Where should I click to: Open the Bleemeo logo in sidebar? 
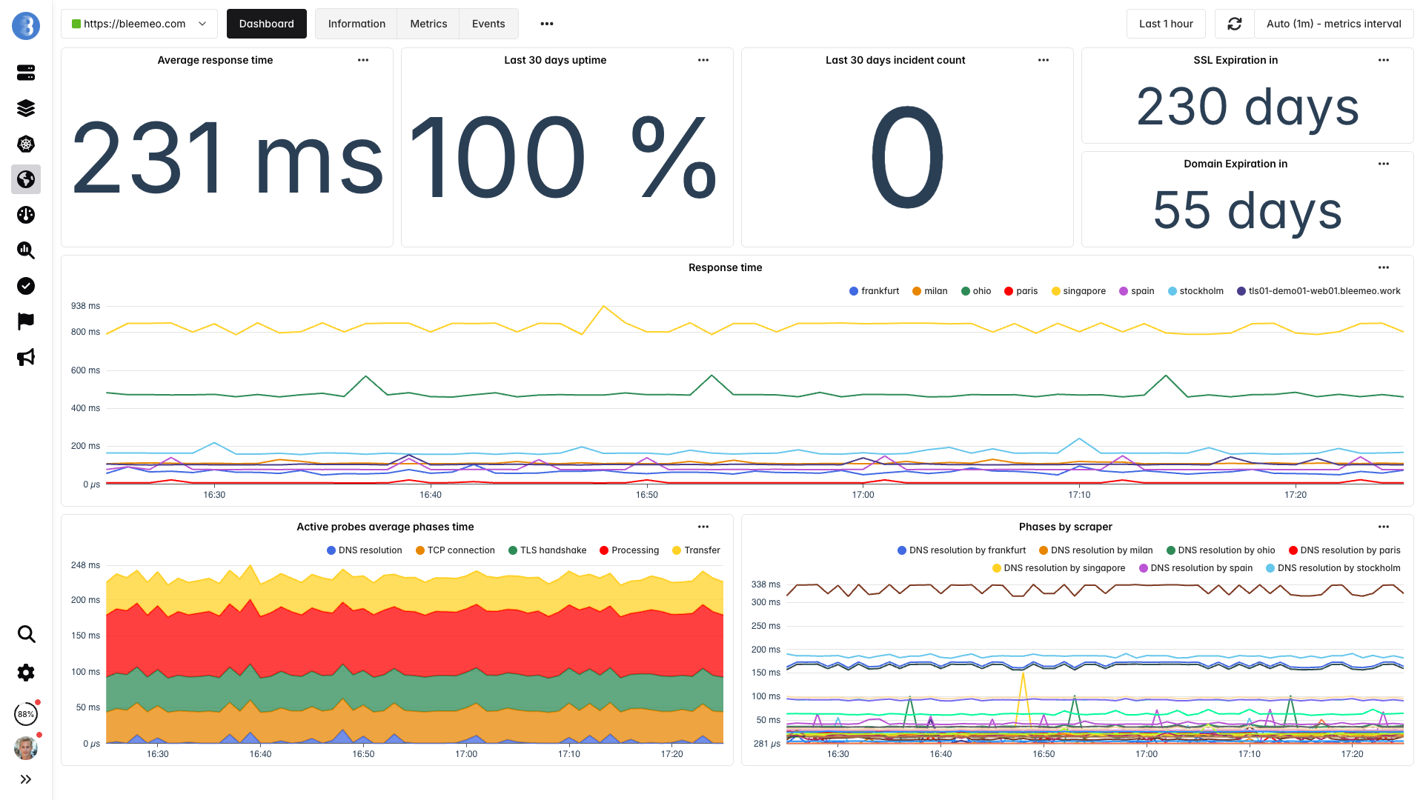click(x=25, y=25)
